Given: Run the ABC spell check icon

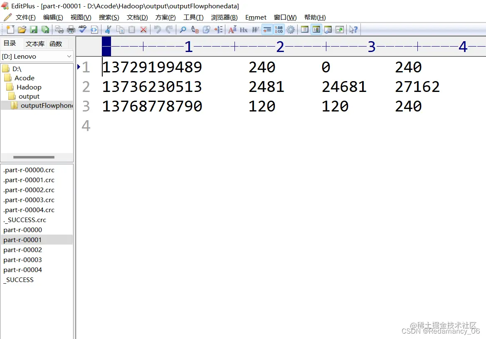Looking at the screenshot, I should pyautogui.click(x=82, y=30).
